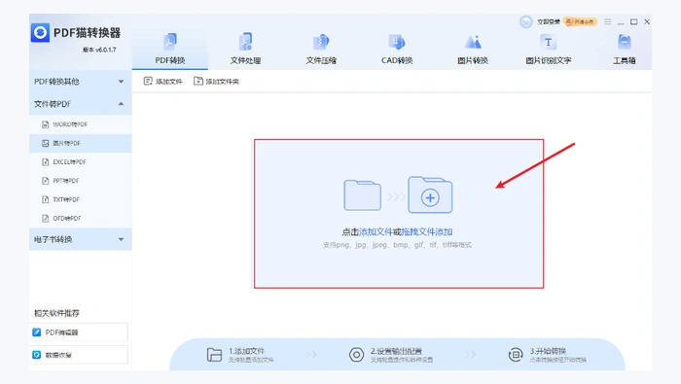
Task: Click the PDF猫转换器 logo icon
Action: click(41, 33)
